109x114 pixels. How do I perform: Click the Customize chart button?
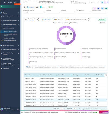102,23
